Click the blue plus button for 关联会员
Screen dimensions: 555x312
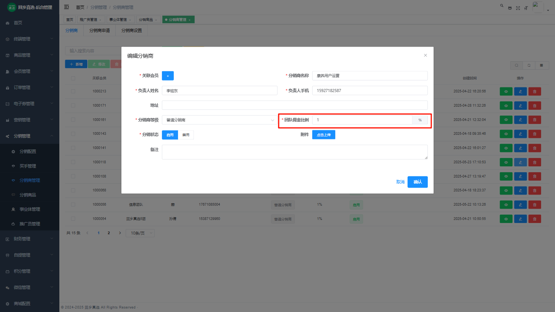pos(168,76)
